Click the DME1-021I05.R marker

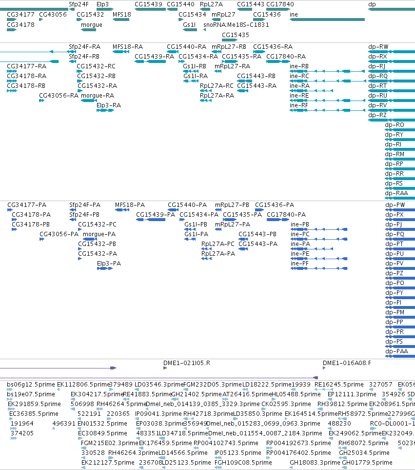(165, 368)
